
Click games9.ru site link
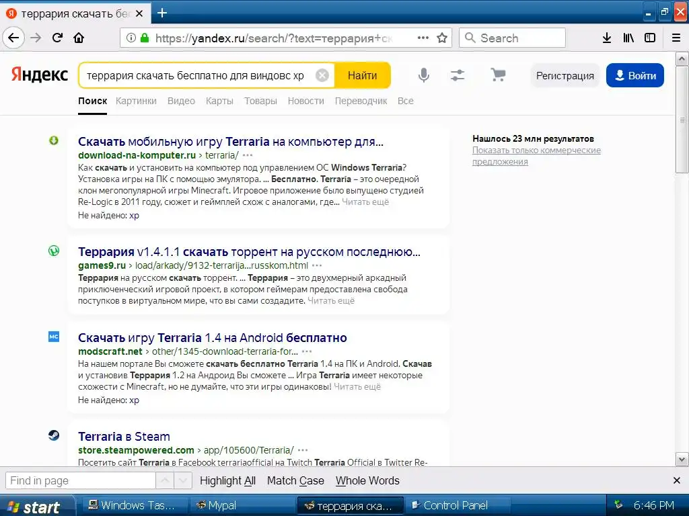102,265
